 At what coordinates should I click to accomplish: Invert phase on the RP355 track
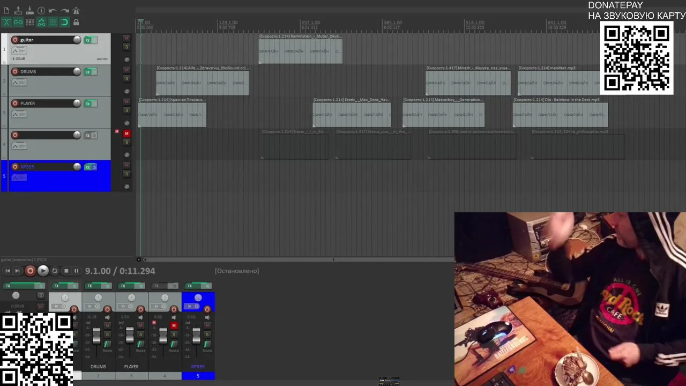click(126, 187)
